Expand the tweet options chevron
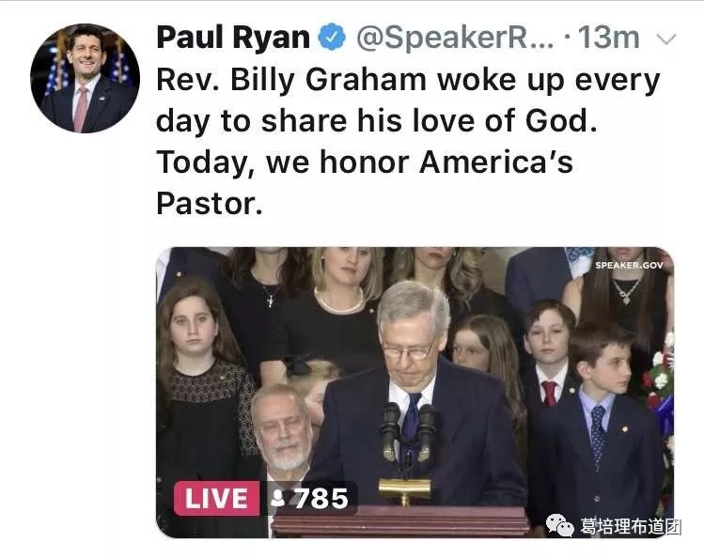Image resolution: width=704 pixels, height=558 pixels. (665, 39)
